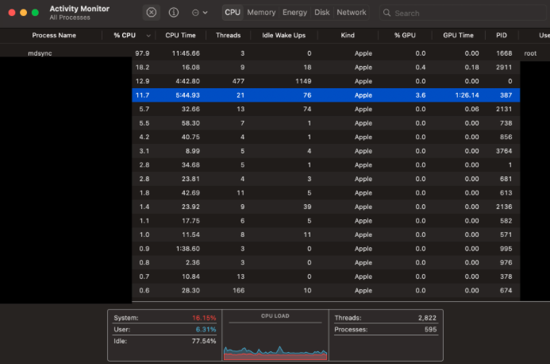The height and width of the screenshot is (364, 550).
Task: Sort by Kind column header
Action: pyautogui.click(x=348, y=35)
